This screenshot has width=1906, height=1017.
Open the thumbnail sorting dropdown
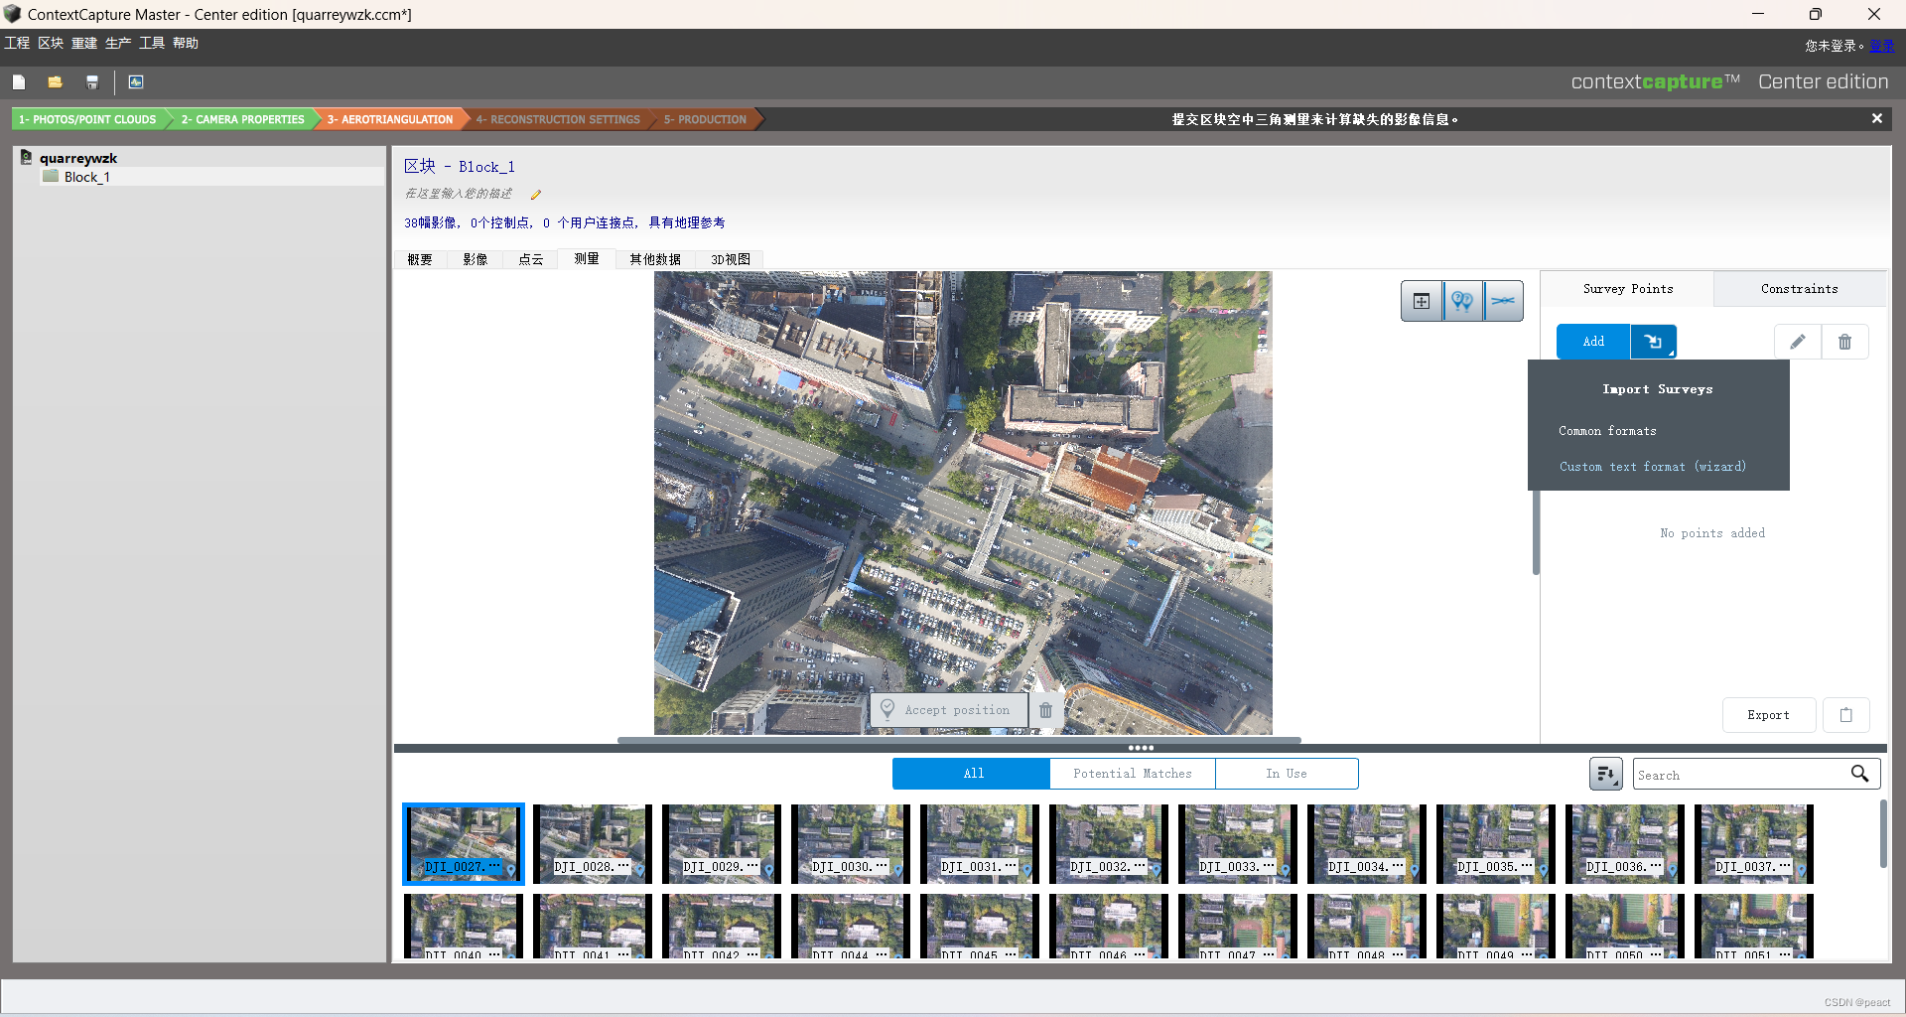click(x=1606, y=774)
